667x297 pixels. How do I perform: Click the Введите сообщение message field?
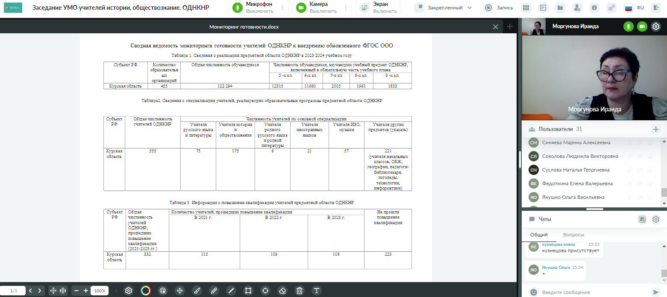click(x=594, y=292)
